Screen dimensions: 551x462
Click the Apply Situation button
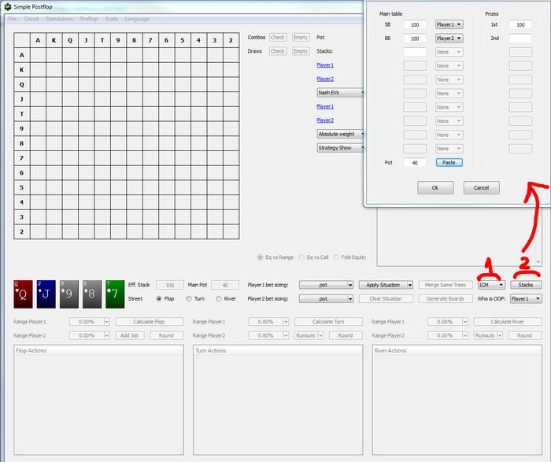[x=383, y=285]
